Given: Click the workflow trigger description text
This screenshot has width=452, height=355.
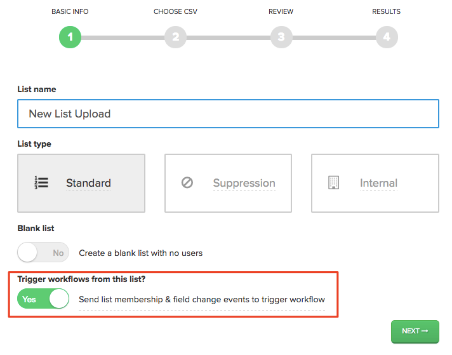Looking at the screenshot, I should click(202, 300).
